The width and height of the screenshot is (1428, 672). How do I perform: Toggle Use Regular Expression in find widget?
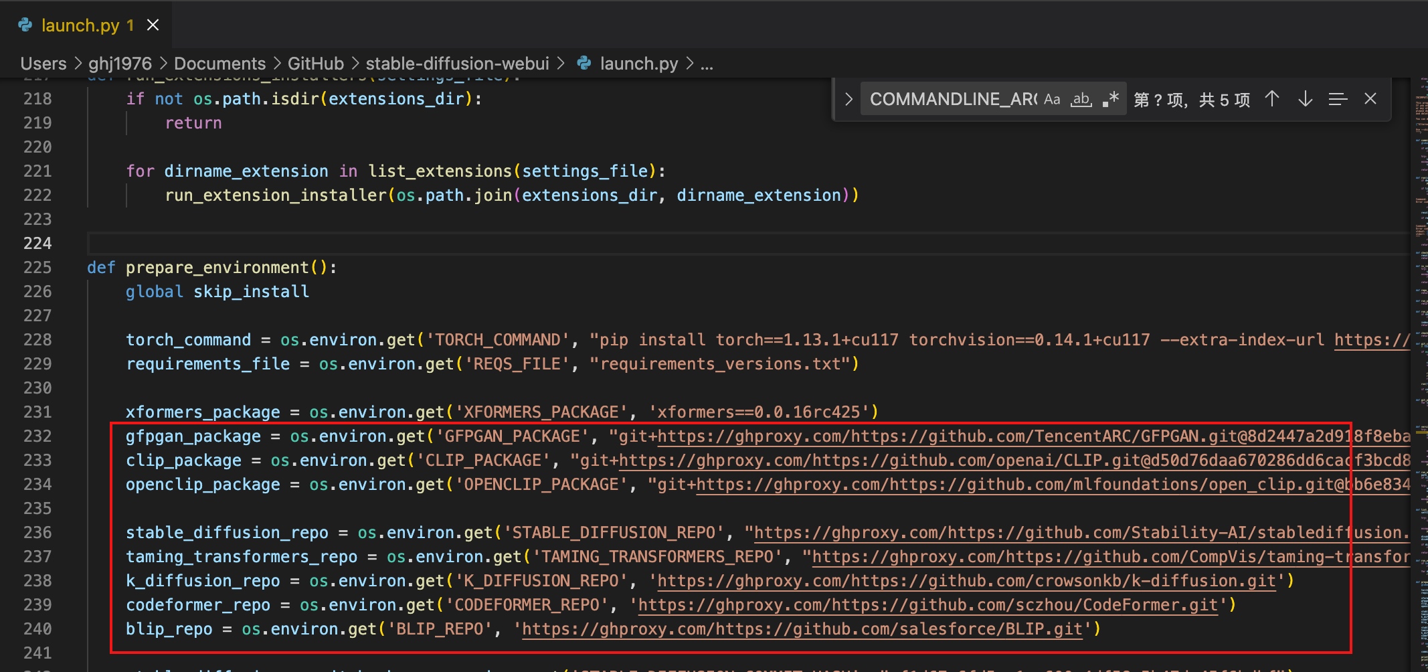1111,99
